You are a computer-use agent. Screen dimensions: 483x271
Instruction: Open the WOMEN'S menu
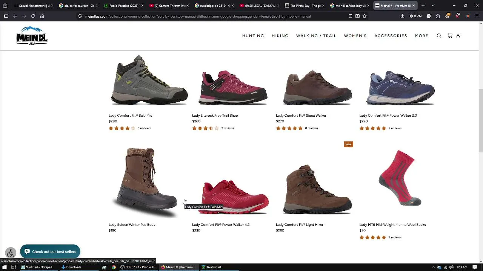(355, 36)
